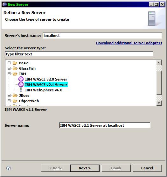Click the disabled Finish button
Screen dimensions: 167x177
pos(116,168)
